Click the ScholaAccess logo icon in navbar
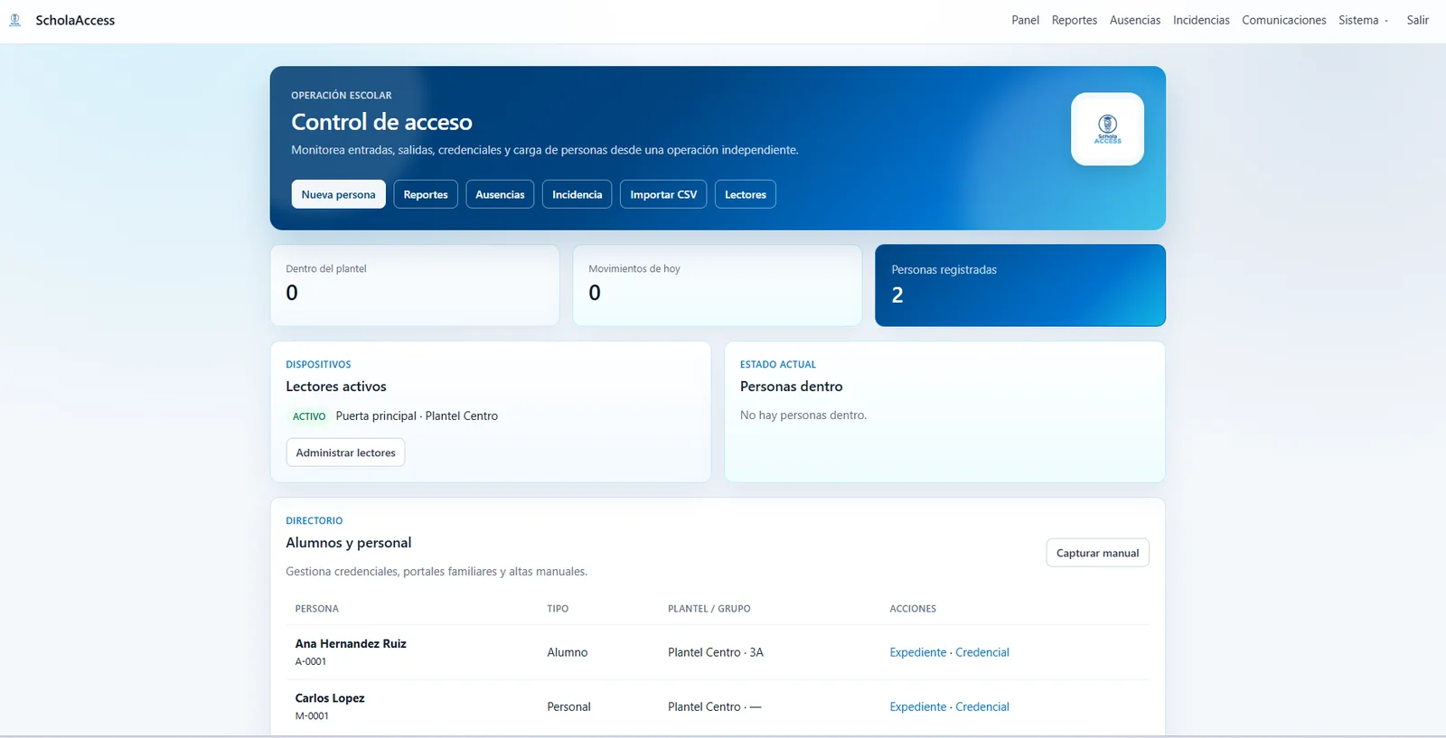This screenshot has height=738, width=1446. click(15, 20)
